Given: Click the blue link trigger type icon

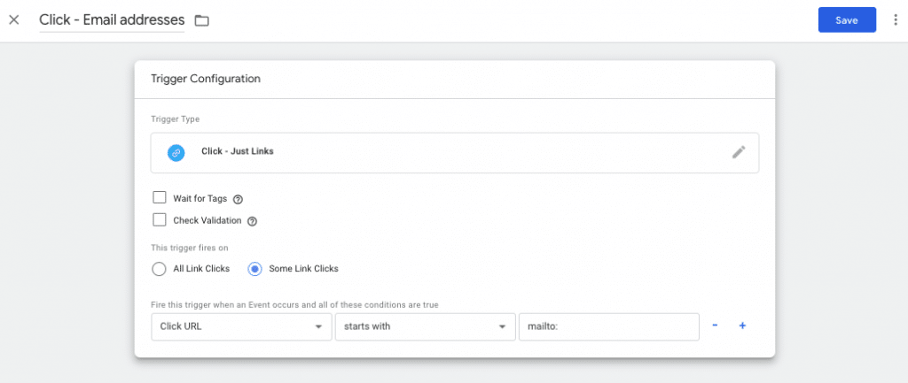Looking at the screenshot, I should 176,152.
